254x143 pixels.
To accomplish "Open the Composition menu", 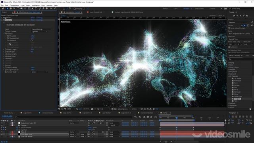I will 14,5.
